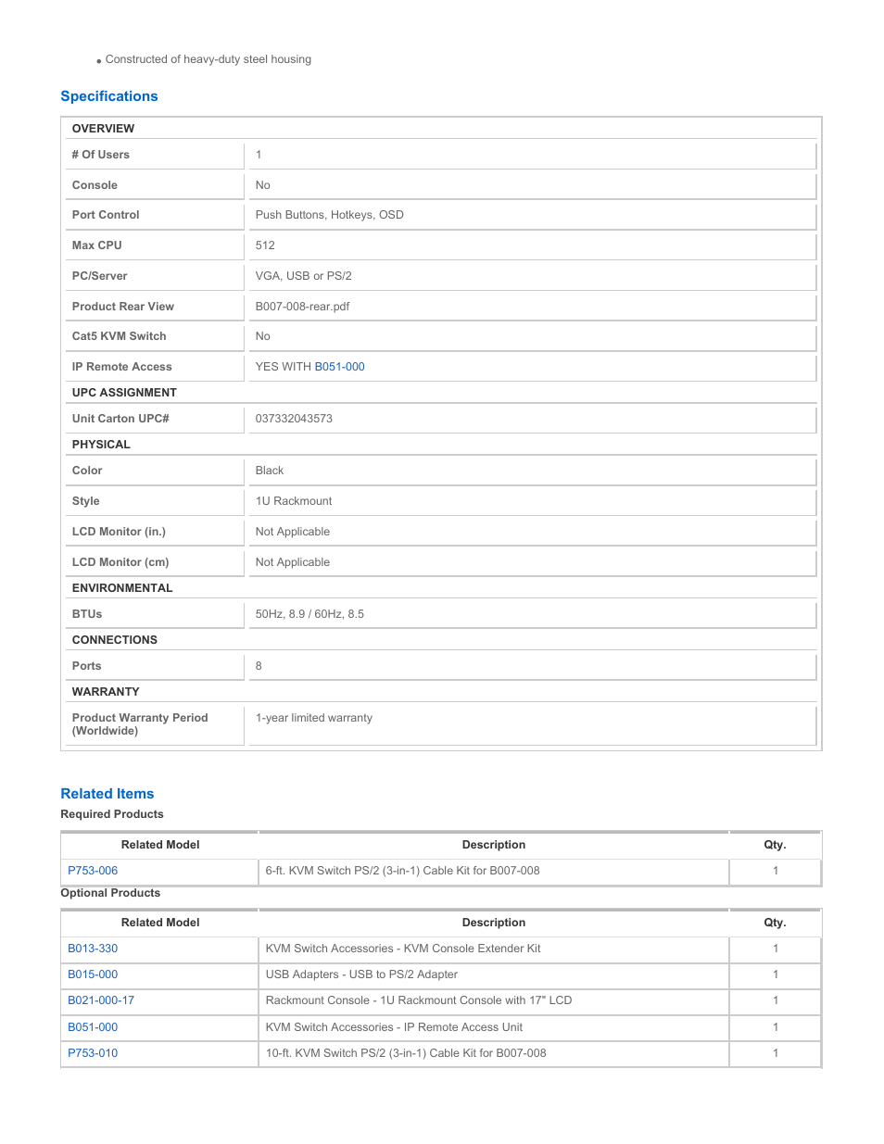Viewport: 884px width, 1144px height.
Task: Select the Max CPU value 512
Action: point(265,245)
